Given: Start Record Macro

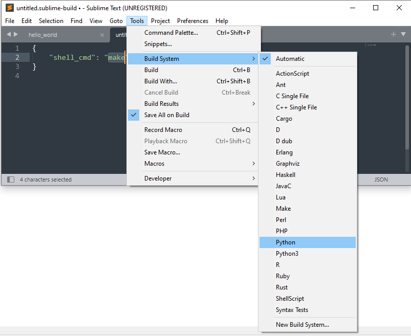Looking at the screenshot, I should tap(193, 130).
